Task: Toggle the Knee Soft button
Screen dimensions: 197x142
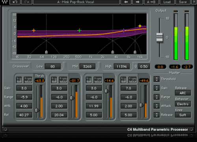Action: point(183,115)
